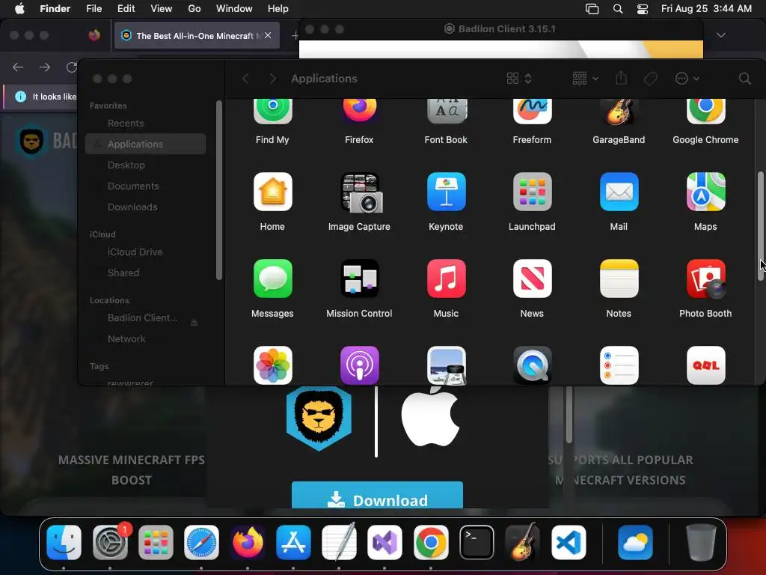Click the Finder Share toolbar icon

point(621,78)
